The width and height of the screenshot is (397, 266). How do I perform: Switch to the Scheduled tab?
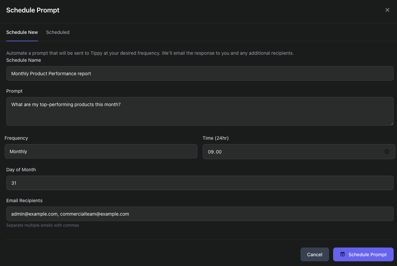click(x=58, y=32)
